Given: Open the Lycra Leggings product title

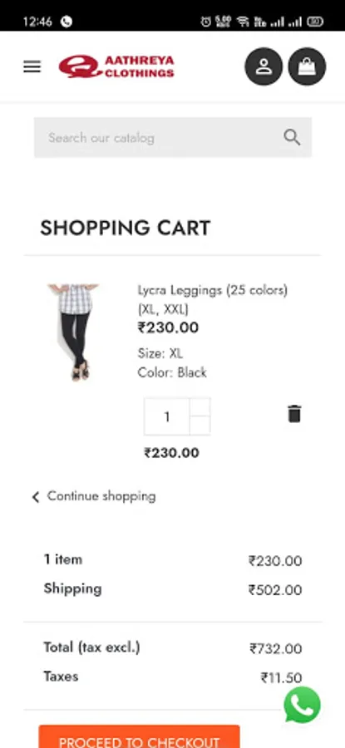Looking at the screenshot, I should click(213, 299).
